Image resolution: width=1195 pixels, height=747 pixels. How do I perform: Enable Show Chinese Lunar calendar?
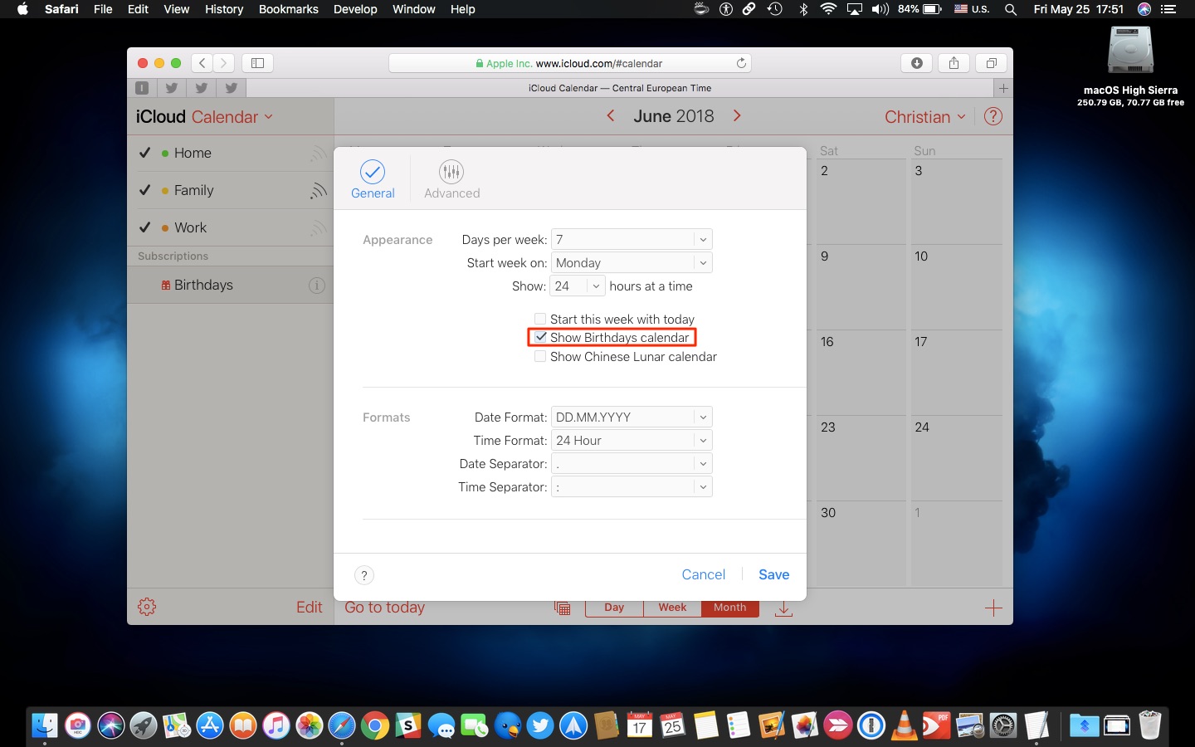point(540,356)
